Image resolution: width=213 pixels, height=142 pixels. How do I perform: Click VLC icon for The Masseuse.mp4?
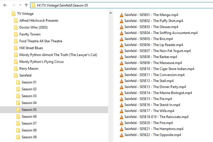pos(122,63)
